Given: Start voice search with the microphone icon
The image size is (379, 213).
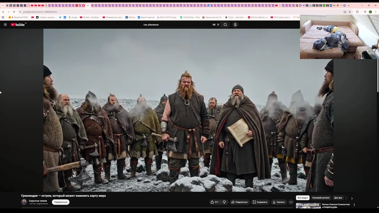Looking at the screenshot, I should [235, 25].
